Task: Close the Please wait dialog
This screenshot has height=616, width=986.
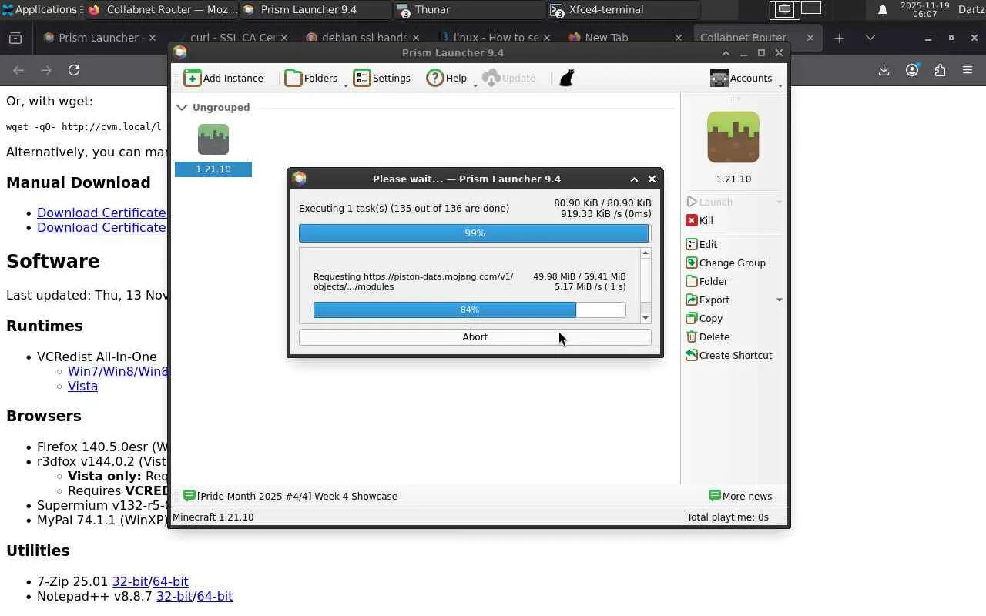Action: 652,179
